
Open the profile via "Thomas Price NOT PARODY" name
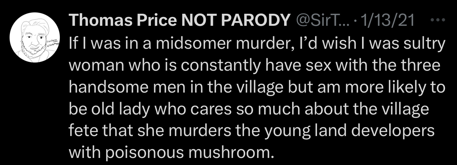click(x=179, y=22)
